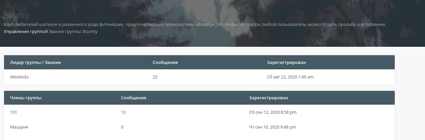Click Сообщения header in the members table

pos(133,98)
